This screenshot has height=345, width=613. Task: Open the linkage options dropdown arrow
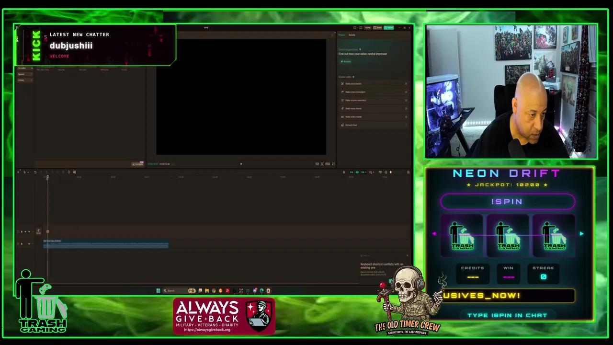tap(366, 172)
